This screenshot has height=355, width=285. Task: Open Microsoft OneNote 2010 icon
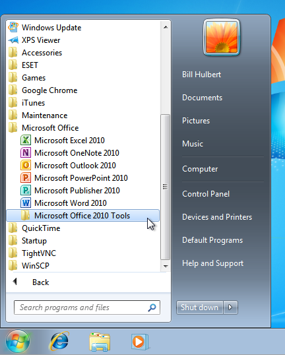click(x=26, y=152)
